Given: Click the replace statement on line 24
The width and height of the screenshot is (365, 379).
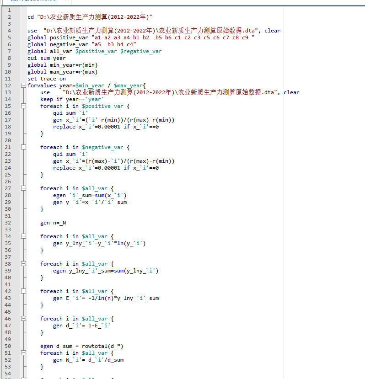Looking at the screenshot, I should click(x=106, y=168).
